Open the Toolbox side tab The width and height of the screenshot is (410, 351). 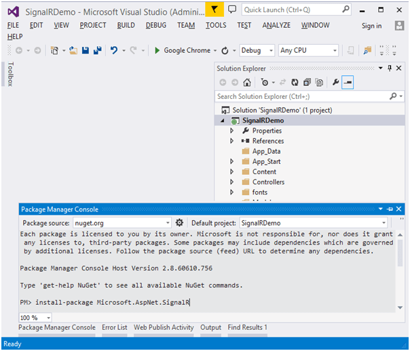(10, 74)
